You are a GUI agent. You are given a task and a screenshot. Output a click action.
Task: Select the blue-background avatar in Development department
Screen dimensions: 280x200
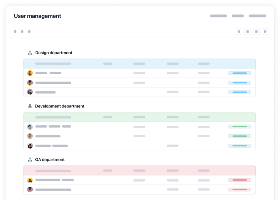[30, 127]
